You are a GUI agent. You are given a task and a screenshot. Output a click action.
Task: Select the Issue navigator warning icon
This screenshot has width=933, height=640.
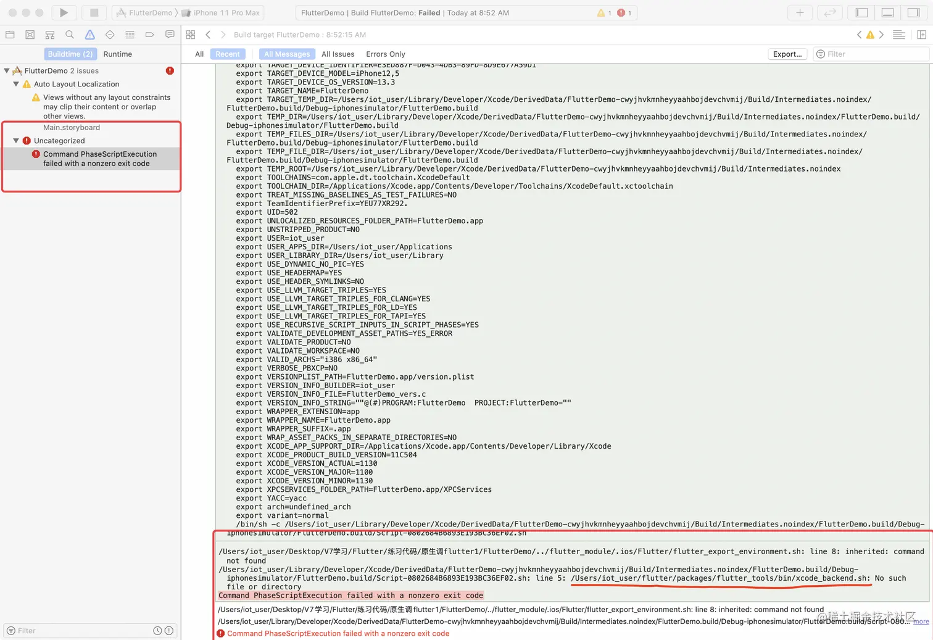(x=90, y=35)
